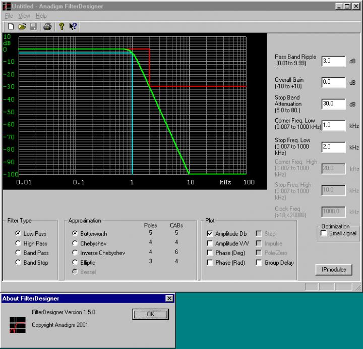Toggle the Amplitude Db plot checkbox
The image size is (363, 349).
(210, 234)
